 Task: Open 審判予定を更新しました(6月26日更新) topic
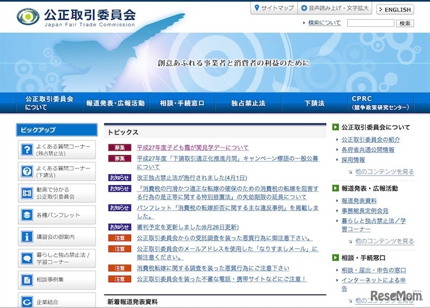point(188,227)
